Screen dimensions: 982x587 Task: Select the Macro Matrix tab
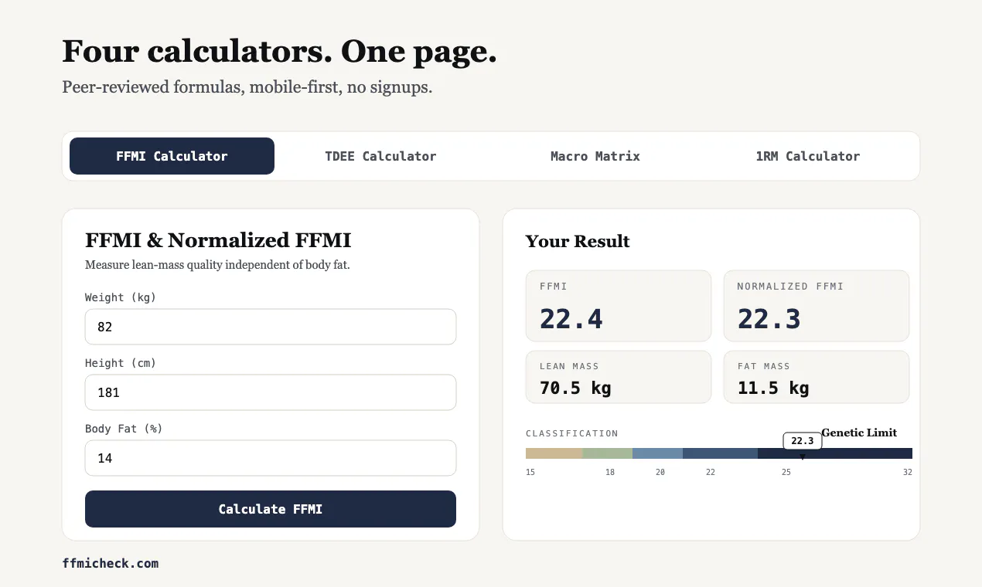(595, 156)
